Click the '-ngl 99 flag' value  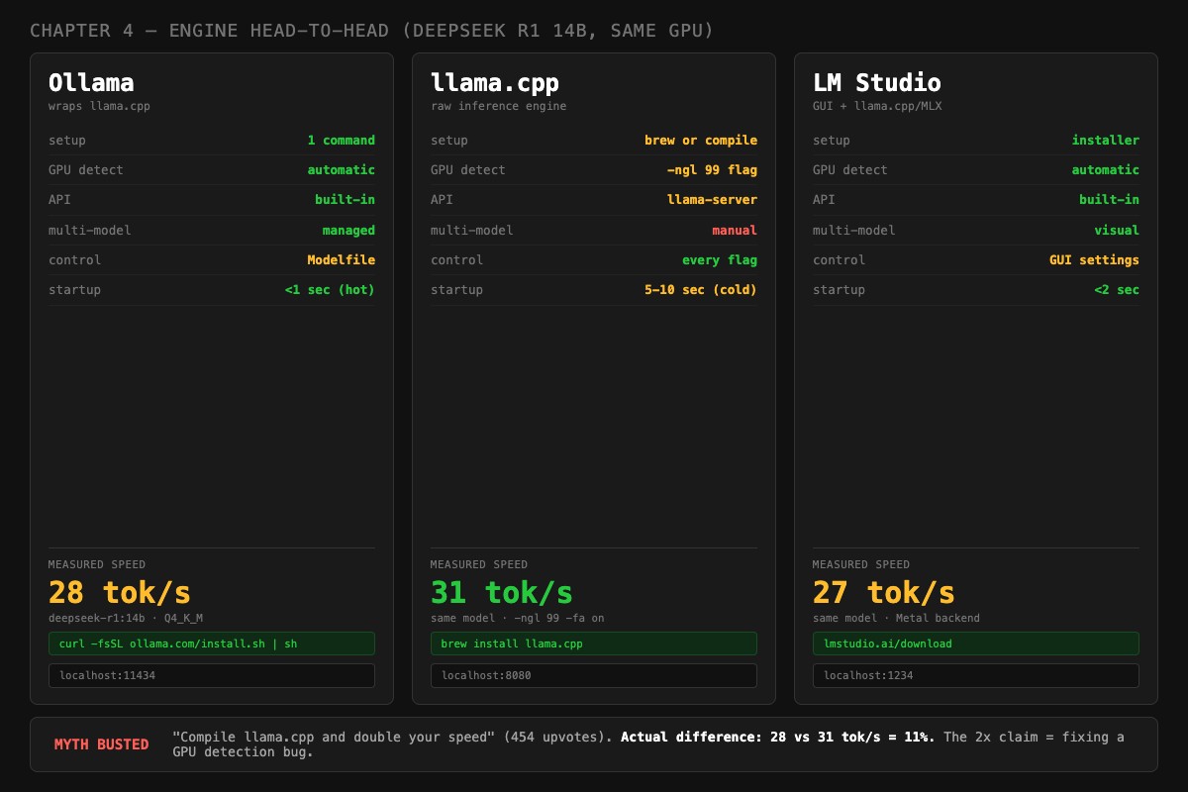712,170
